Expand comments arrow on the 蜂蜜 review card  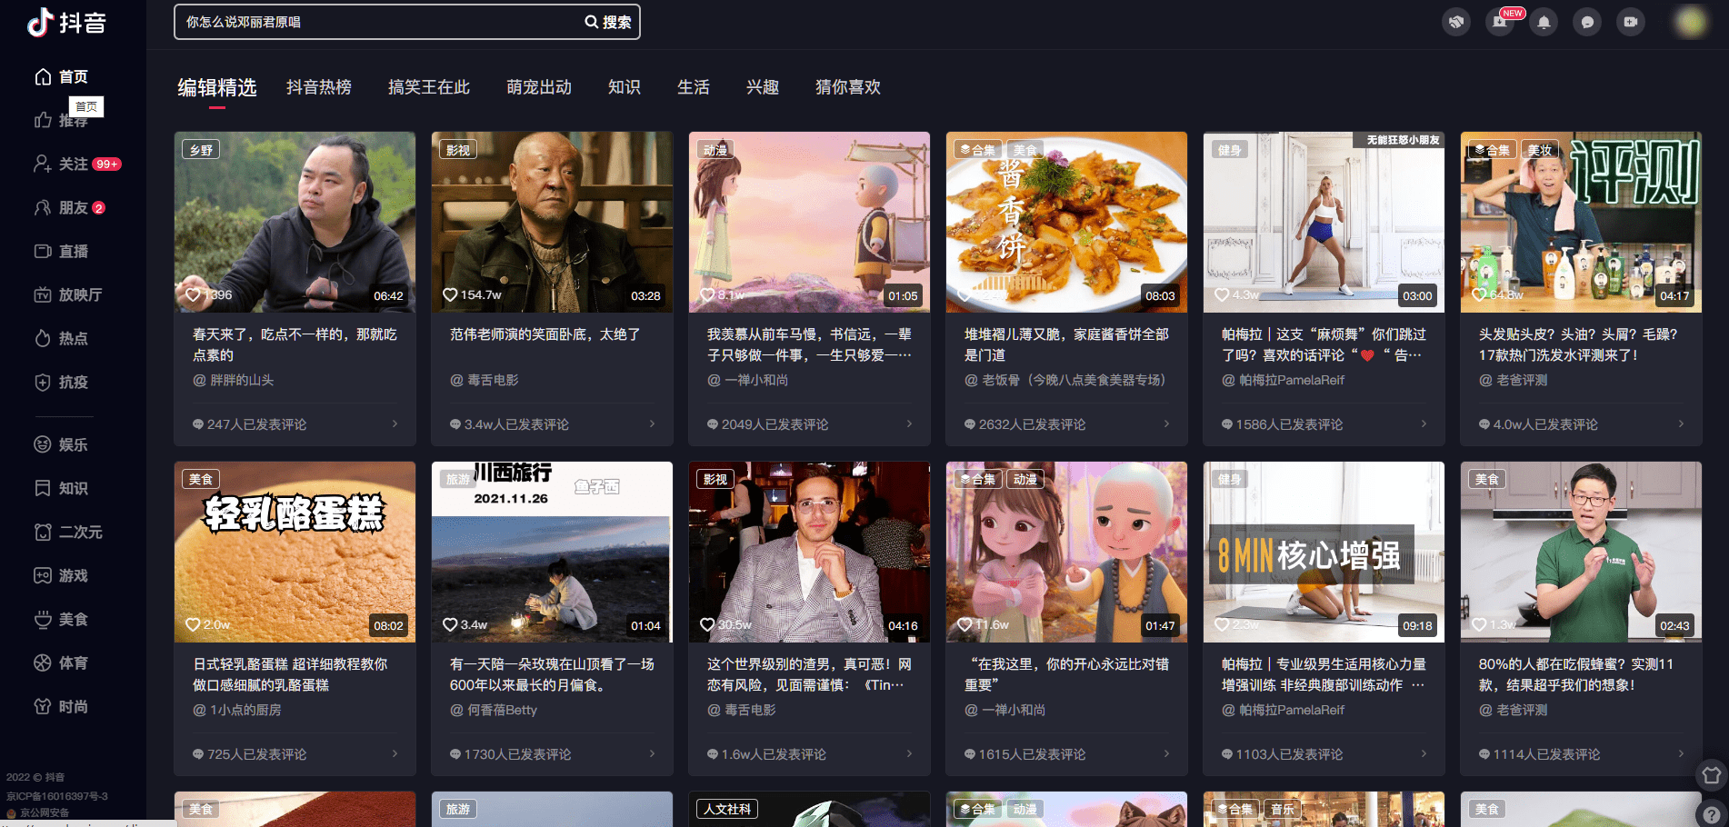[1682, 753]
